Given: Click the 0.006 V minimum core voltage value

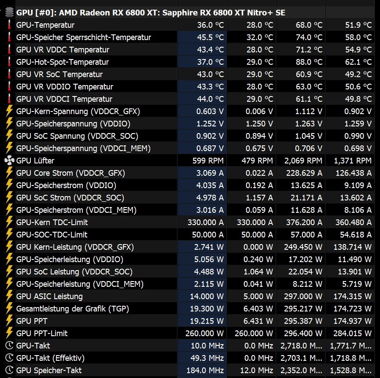Looking at the screenshot, I should point(259,111).
